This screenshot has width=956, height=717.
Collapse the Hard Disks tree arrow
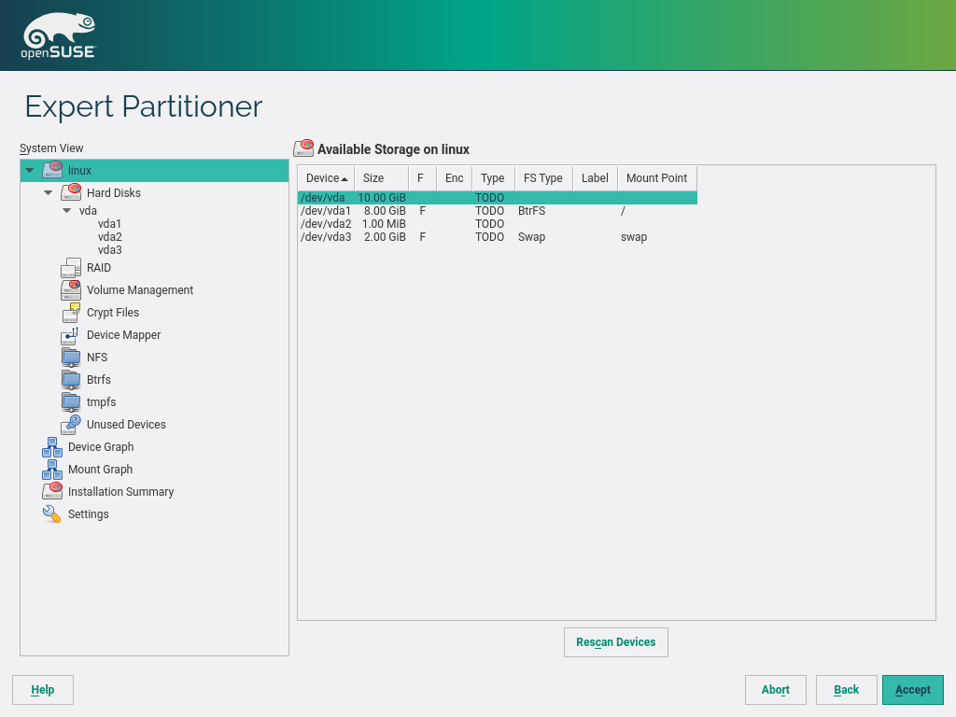point(49,193)
